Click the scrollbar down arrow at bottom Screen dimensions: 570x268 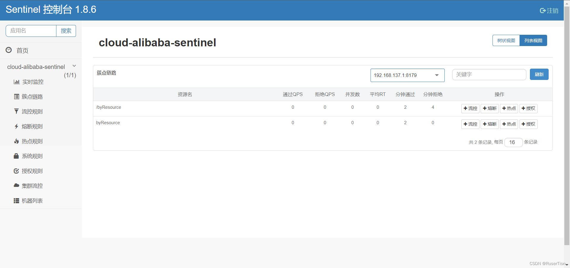(567, 265)
